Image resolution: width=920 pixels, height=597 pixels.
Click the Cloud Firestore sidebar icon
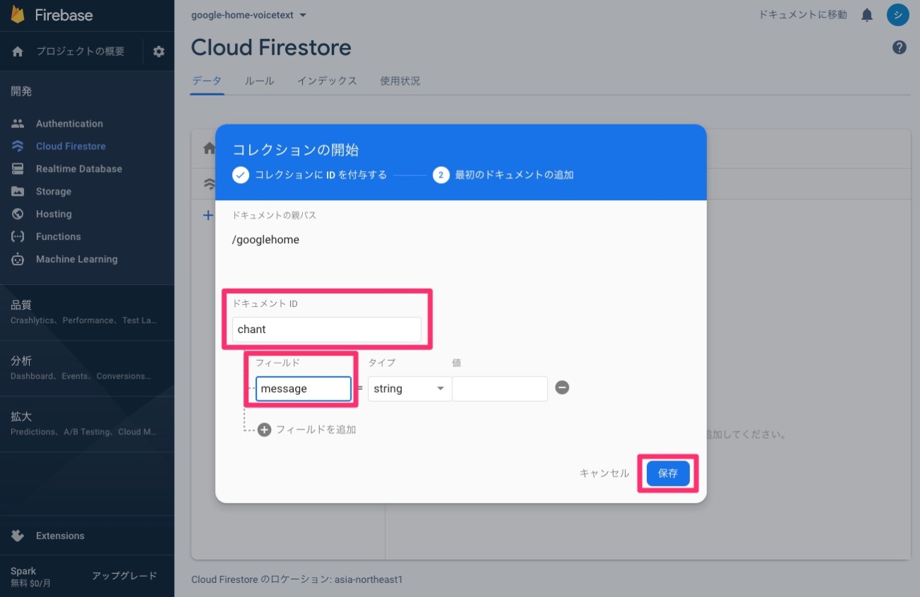pos(18,146)
